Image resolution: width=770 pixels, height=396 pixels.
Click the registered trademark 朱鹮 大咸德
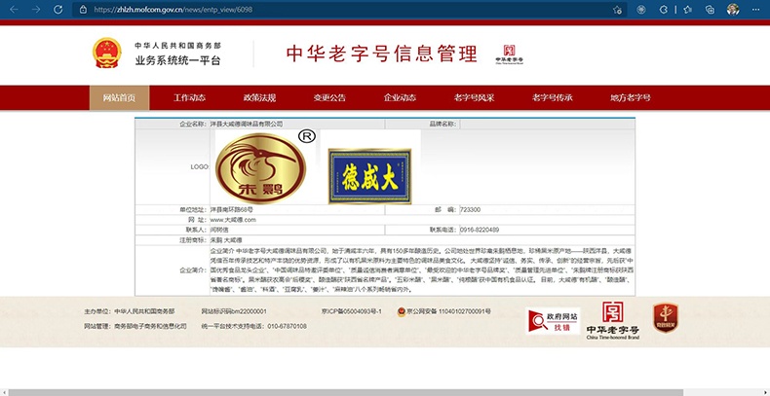click(226, 240)
